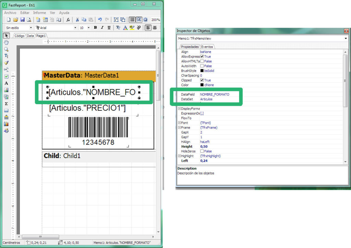The height and width of the screenshot is (248, 351).
Task: Select the Hand pan tool
Action: 6,42
